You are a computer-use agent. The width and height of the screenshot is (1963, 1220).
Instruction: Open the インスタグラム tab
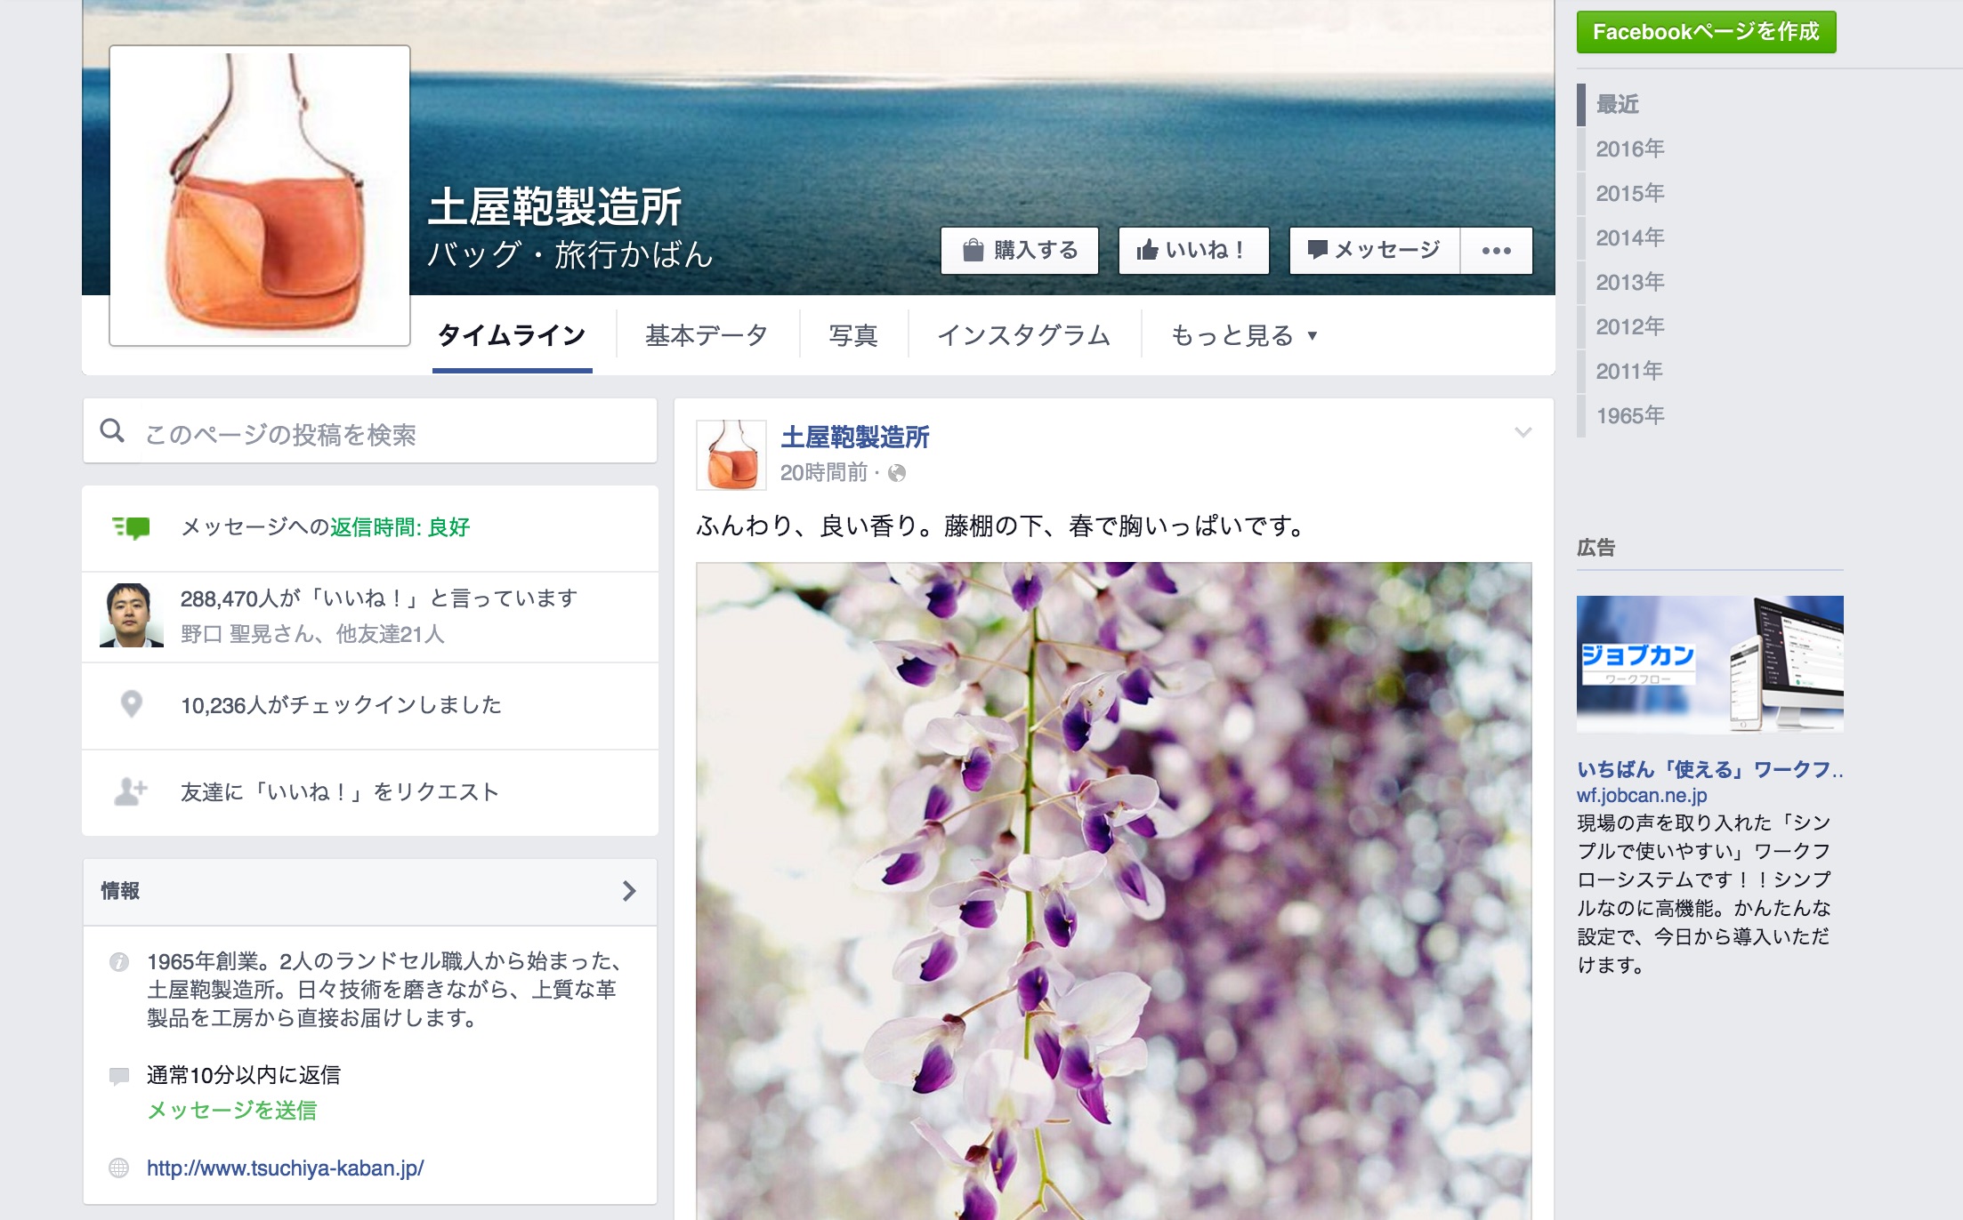(1023, 335)
